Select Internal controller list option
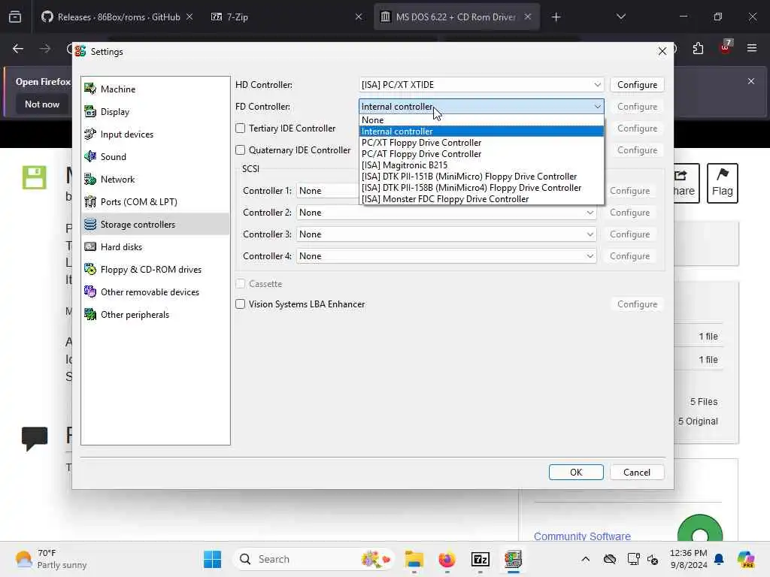The image size is (770, 577). click(x=481, y=131)
